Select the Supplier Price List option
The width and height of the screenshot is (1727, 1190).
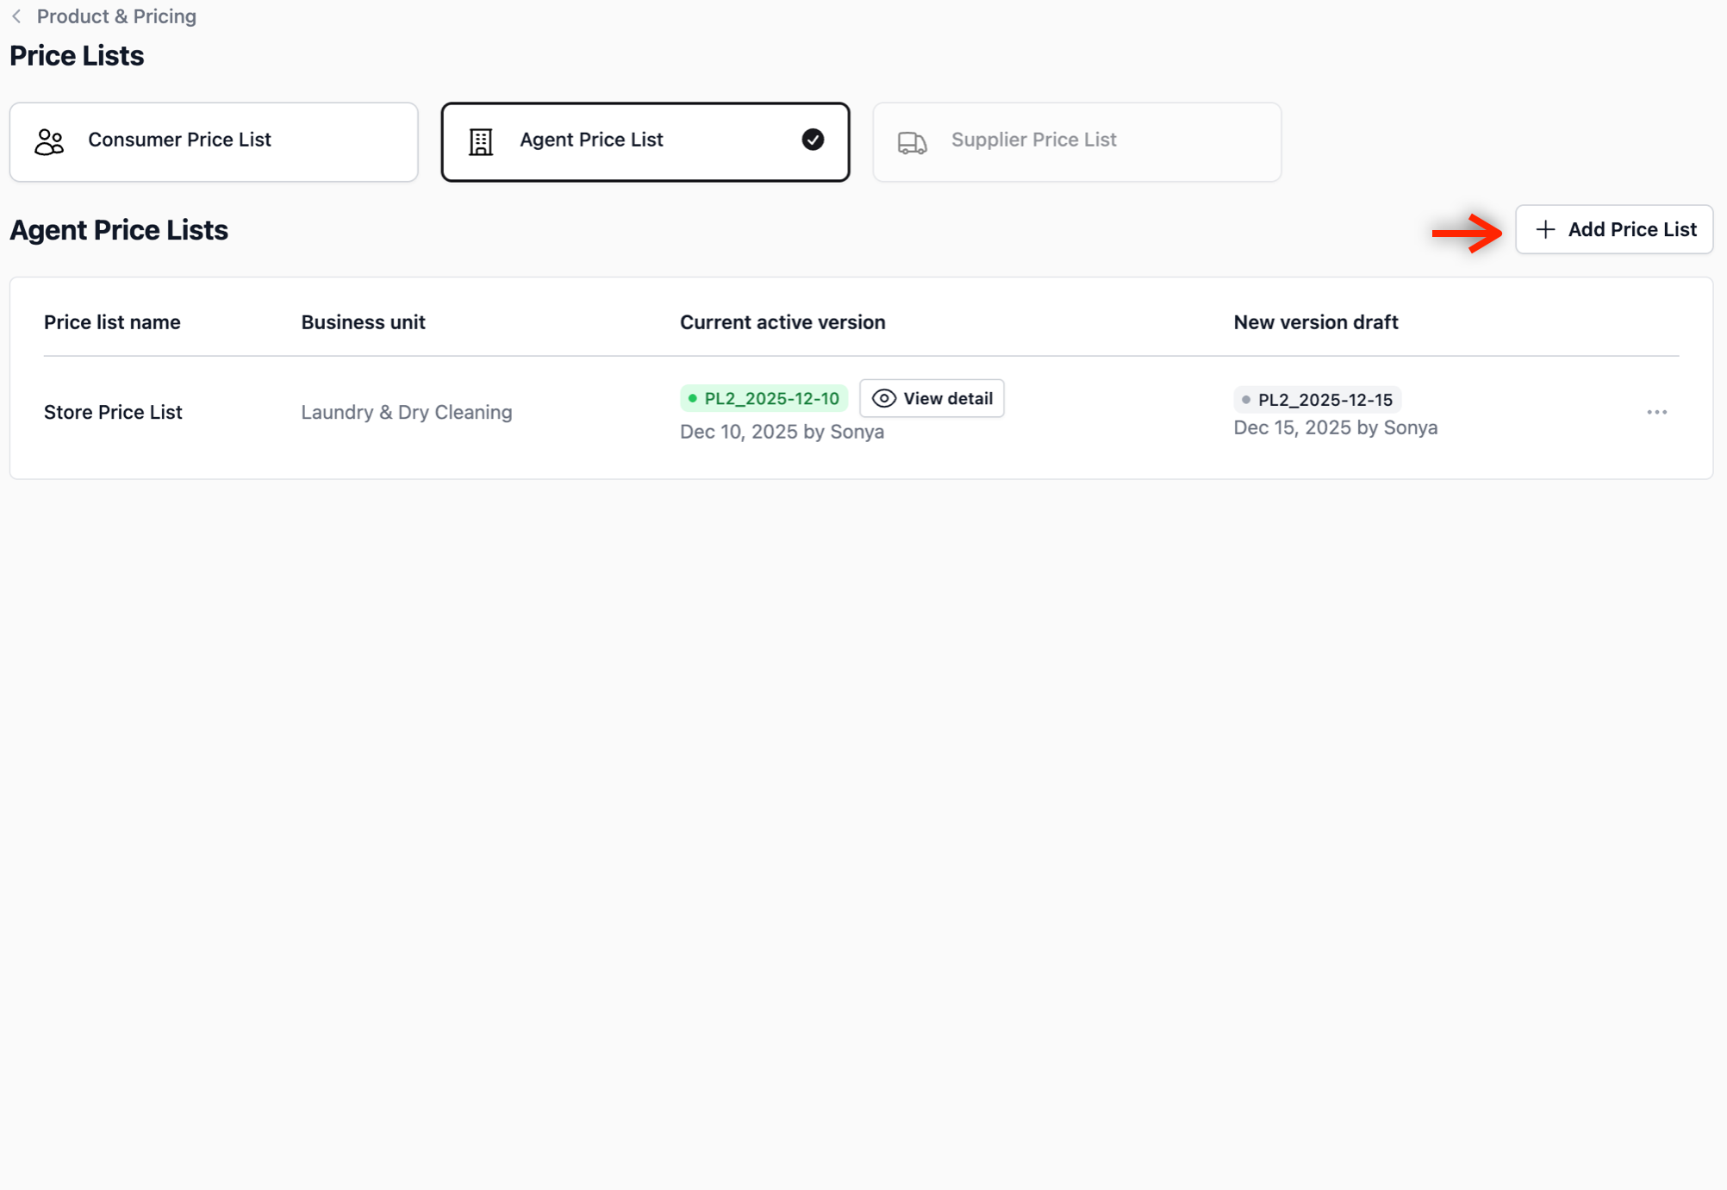(1076, 141)
